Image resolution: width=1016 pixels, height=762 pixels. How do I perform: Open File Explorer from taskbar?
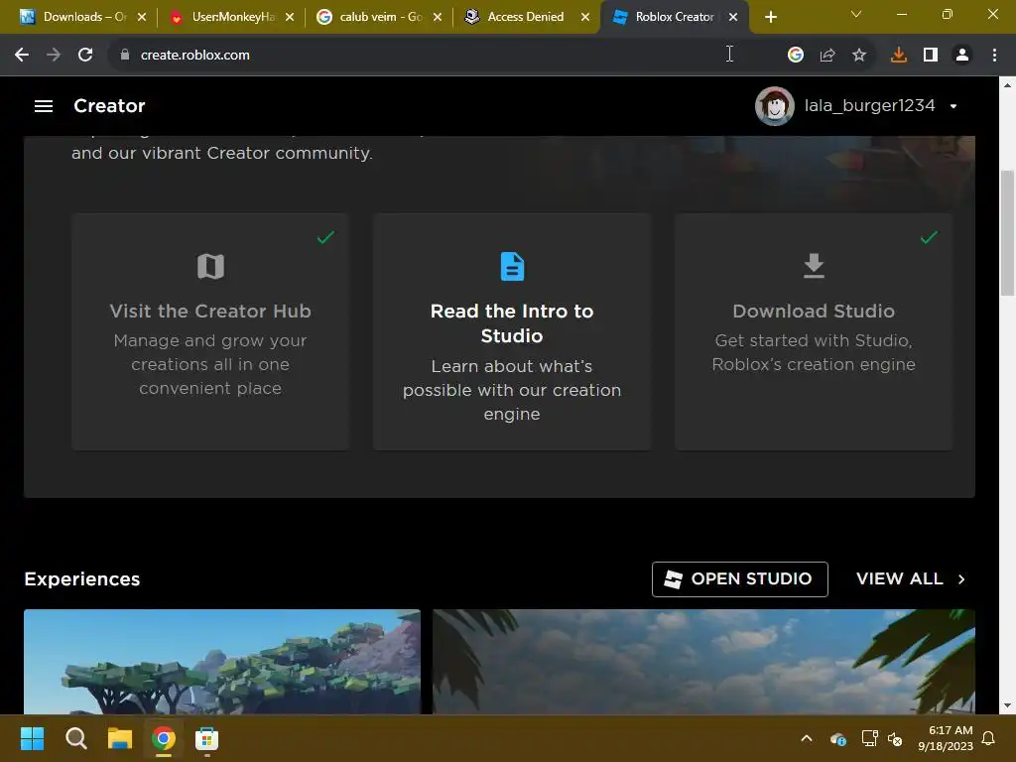pos(120,738)
